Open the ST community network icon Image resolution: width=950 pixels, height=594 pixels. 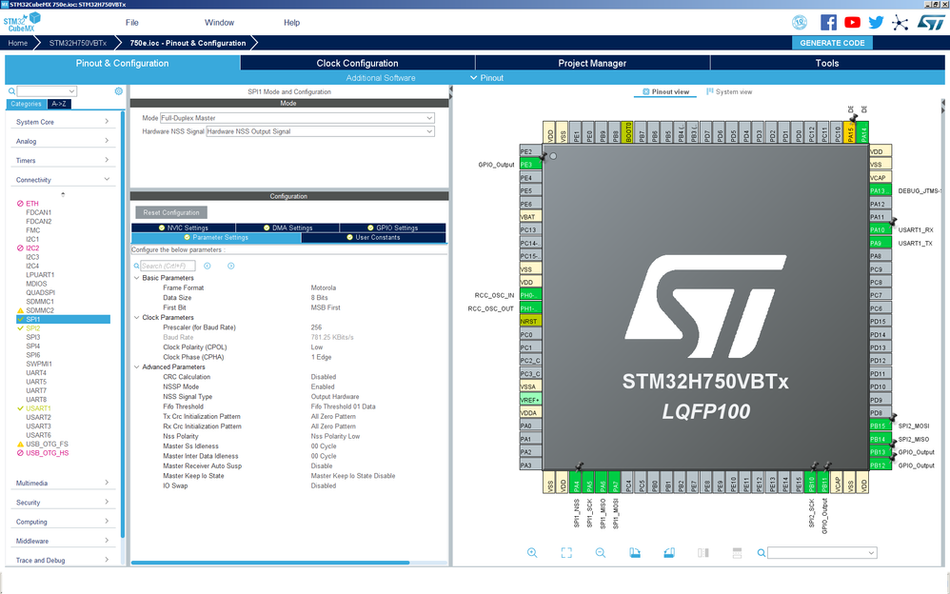click(x=901, y=23)
